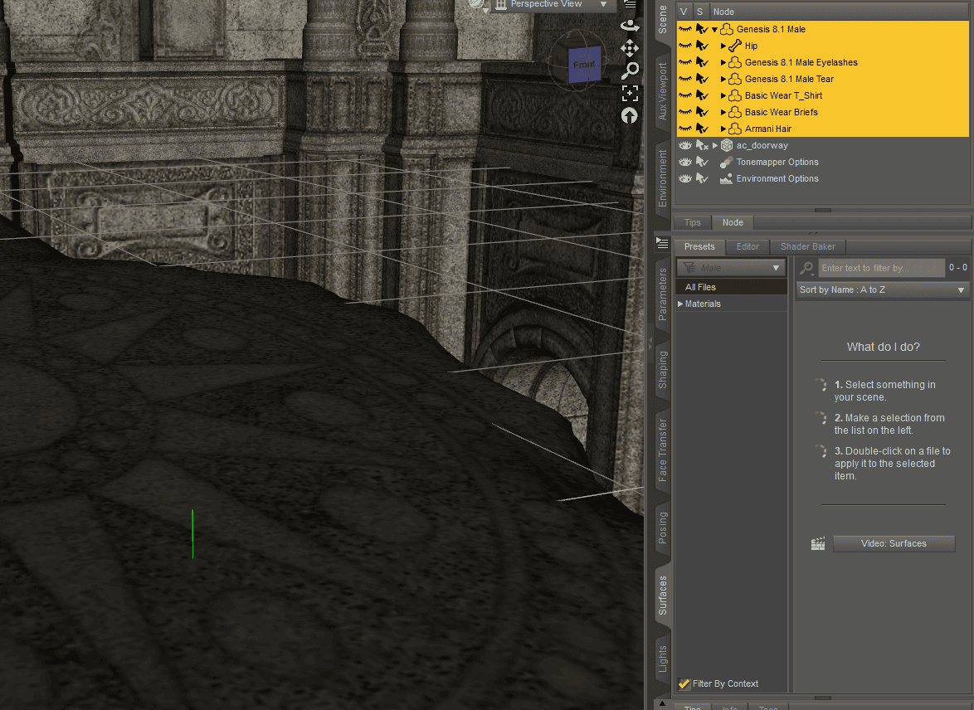Open the Perspective View dropdown
This screenshot has width=974, height=710.
click(601, 4)
